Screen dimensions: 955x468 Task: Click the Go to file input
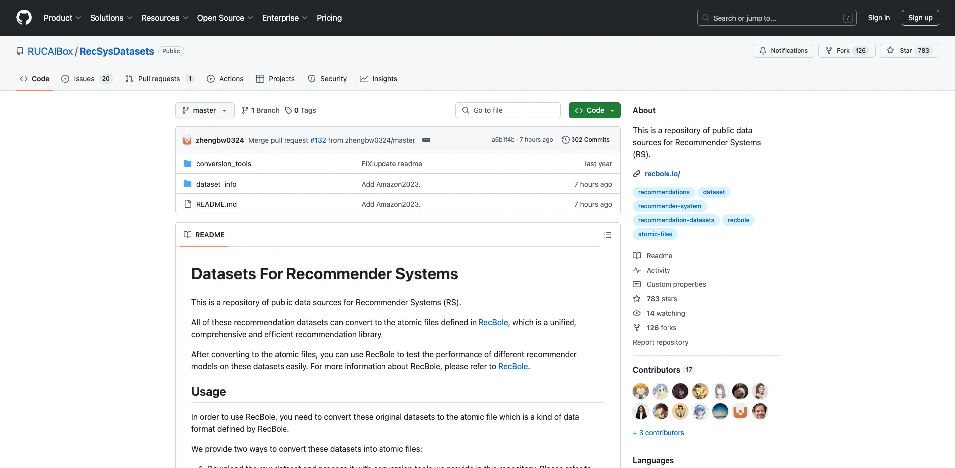508,110
